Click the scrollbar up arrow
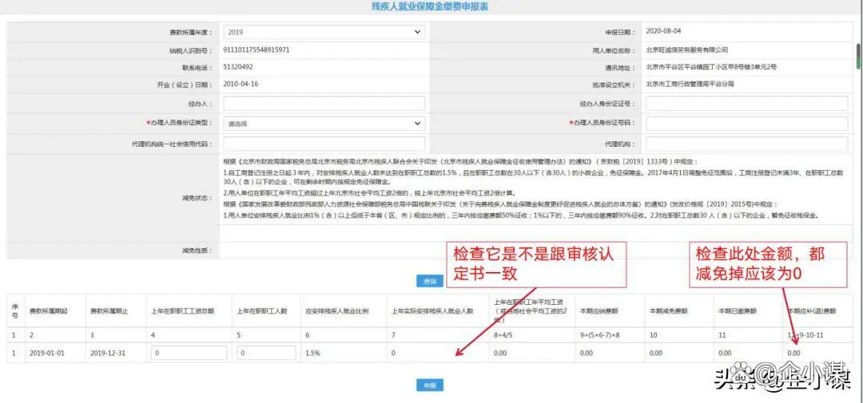The width and height of the screenshot is (863, 403). (x=857, y=4)
